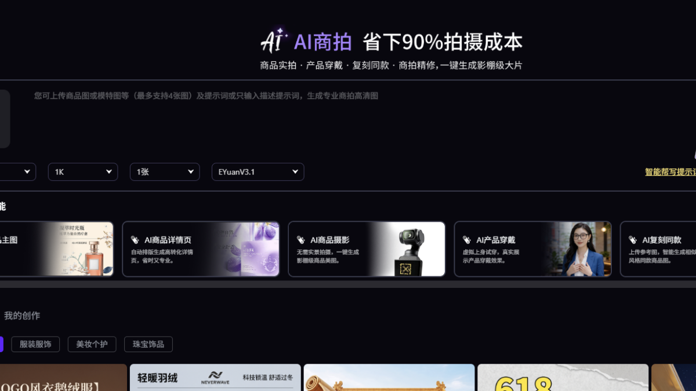Screen dimensions: 696x391
Task: Open the EYuanV3.1 model dropdown
Action: (258, 172)
